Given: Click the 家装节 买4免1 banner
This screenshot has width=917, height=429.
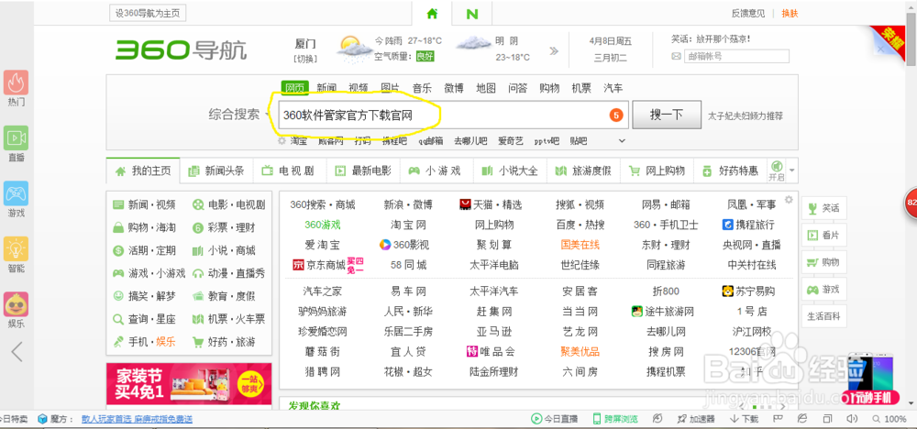Looking at the screenshot, I should coord(189,383).
